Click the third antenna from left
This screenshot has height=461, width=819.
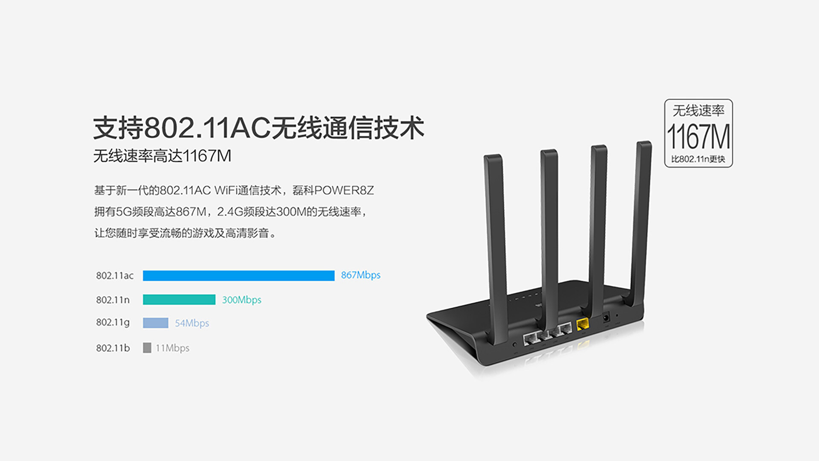click(597, 230)
